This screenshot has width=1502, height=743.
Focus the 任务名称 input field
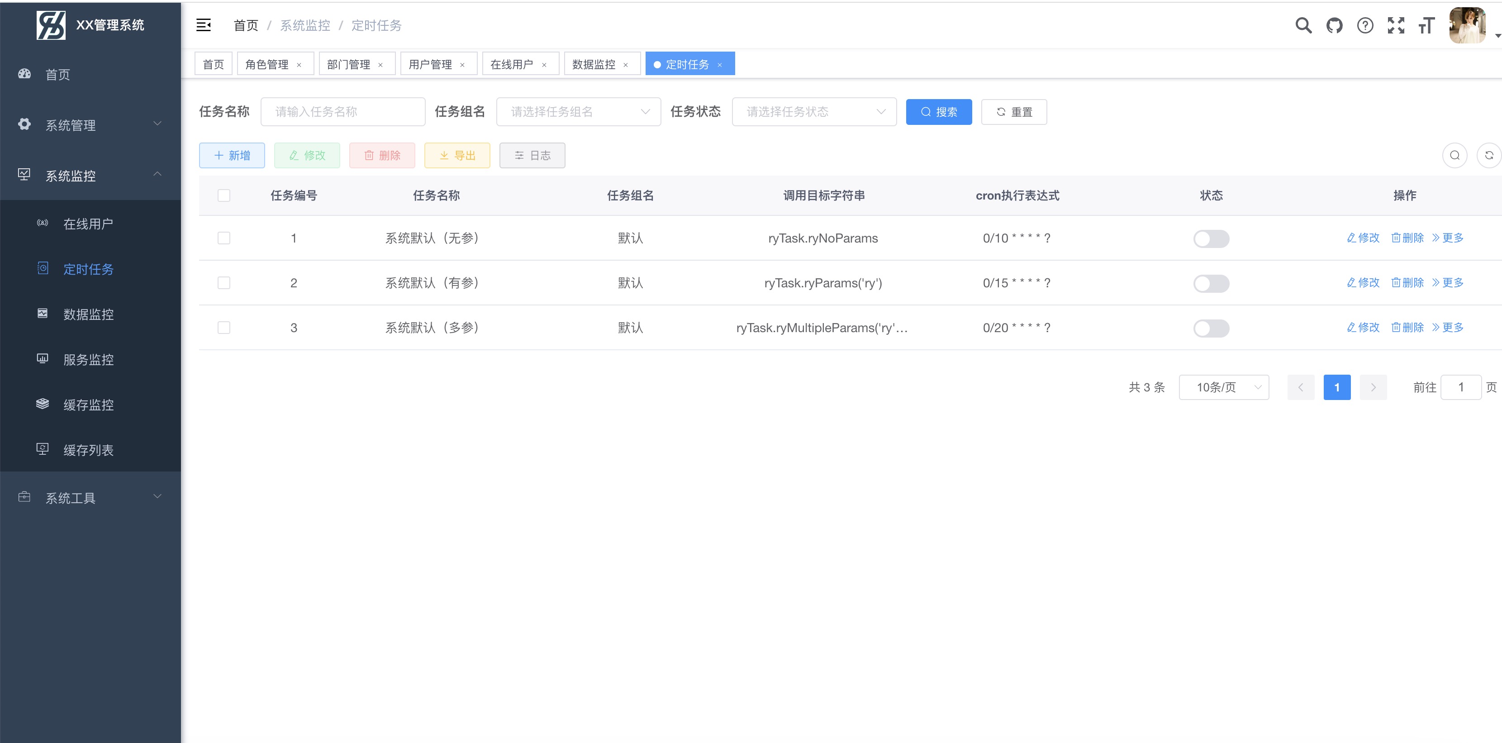[343, 111]
